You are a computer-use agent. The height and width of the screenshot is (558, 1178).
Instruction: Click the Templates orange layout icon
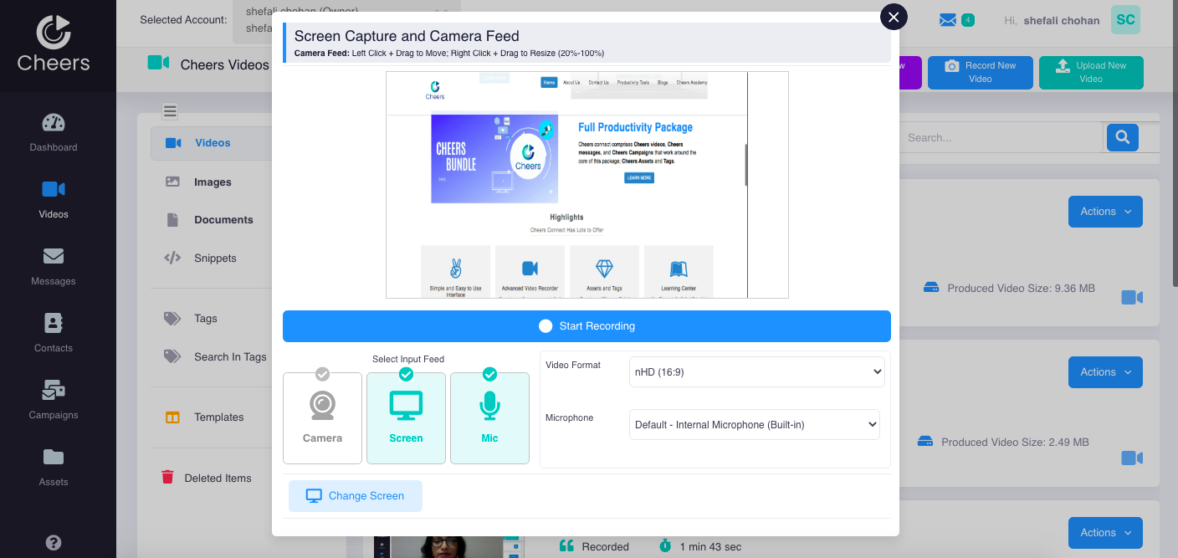pyautogui.click(x=172, y=417)
